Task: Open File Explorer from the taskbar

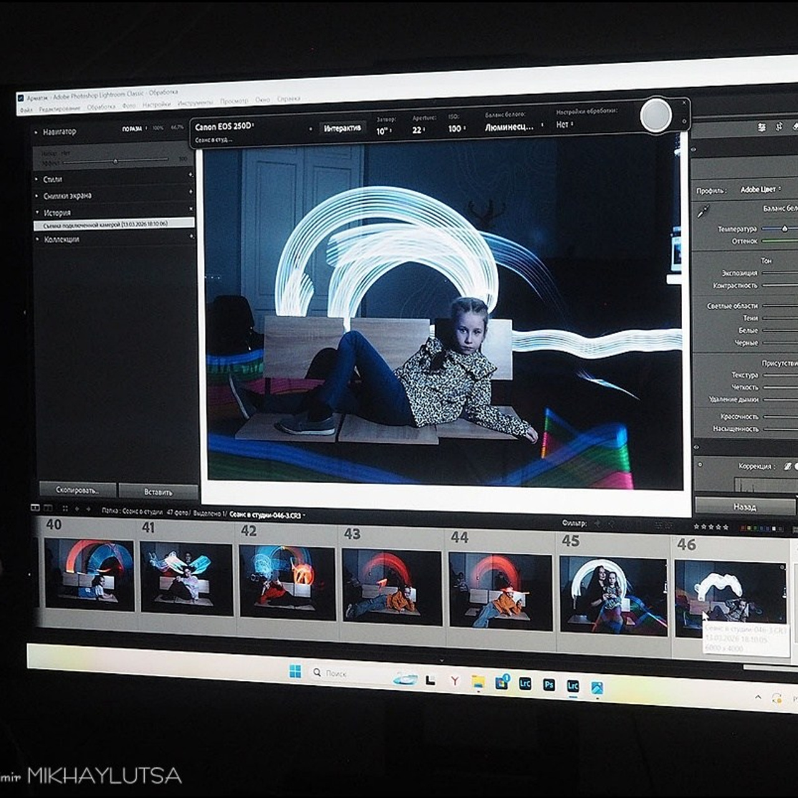Action: [x=478, y=682]
